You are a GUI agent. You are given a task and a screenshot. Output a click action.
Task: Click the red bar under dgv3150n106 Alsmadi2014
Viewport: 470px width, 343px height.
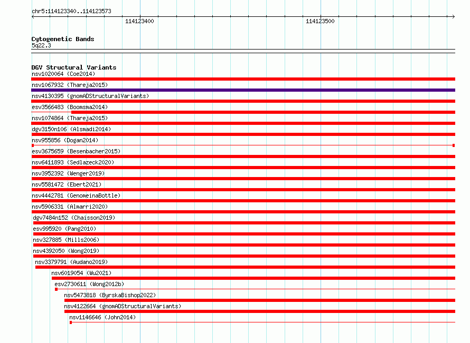pyautogui.click(x=243, y=134)
